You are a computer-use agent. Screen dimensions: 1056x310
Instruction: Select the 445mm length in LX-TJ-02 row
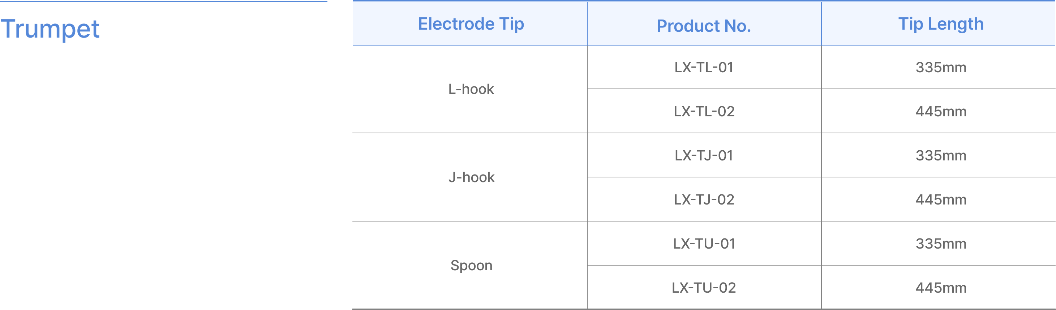[941, 199]
